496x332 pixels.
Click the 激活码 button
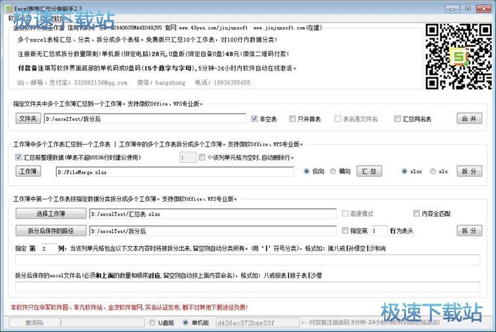coord(35,323)
